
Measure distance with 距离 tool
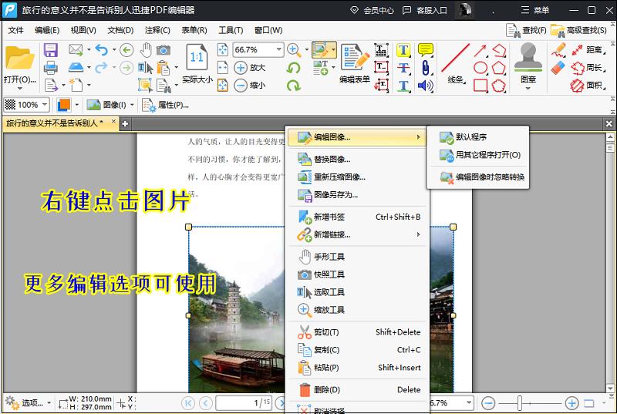click(588, 50)
